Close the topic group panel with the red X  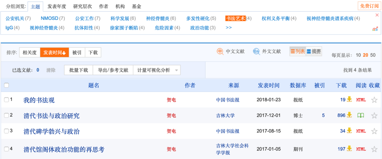pos(377,15)
